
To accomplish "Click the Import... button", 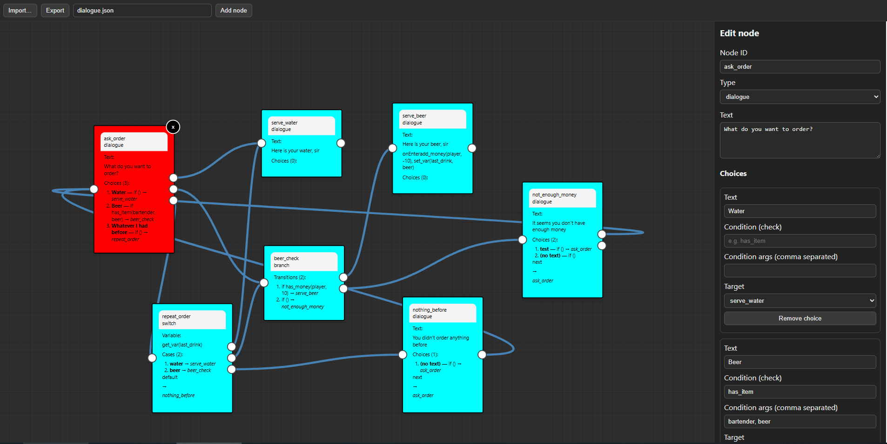I will pos(20,10).
